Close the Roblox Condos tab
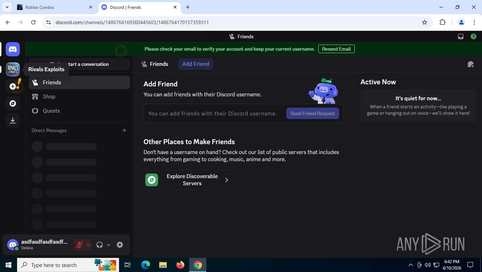 pos(91,7)
